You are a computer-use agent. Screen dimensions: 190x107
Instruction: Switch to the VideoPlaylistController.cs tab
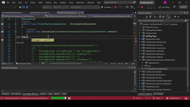pos(39,12)
